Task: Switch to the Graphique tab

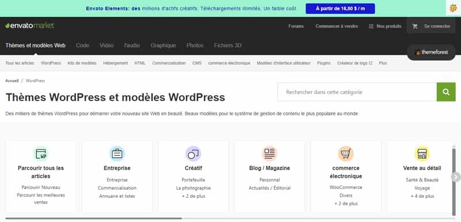Action: point(163,46)
